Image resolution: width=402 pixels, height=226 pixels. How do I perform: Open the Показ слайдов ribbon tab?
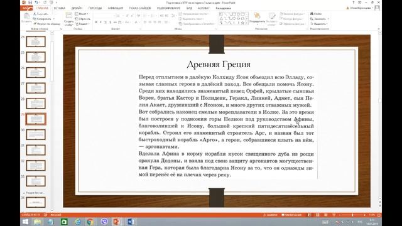[x=139, y=8]
